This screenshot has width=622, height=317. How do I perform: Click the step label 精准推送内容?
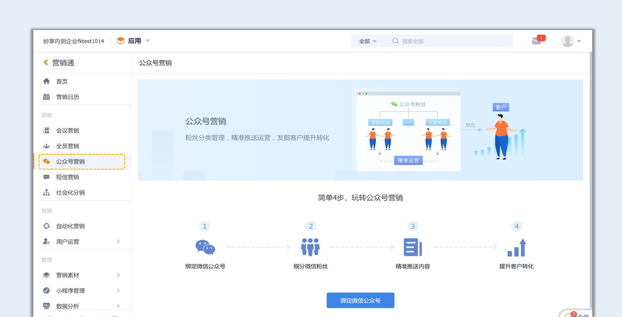coord(413,266)
